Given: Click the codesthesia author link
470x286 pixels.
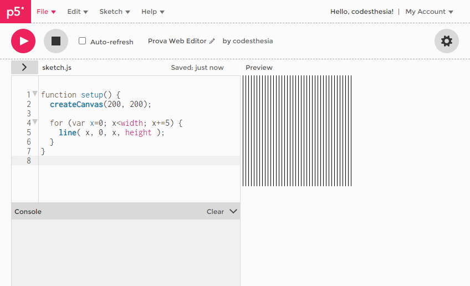Looking at the screenshot, I should pyautogui.click(x=253, y=41).
